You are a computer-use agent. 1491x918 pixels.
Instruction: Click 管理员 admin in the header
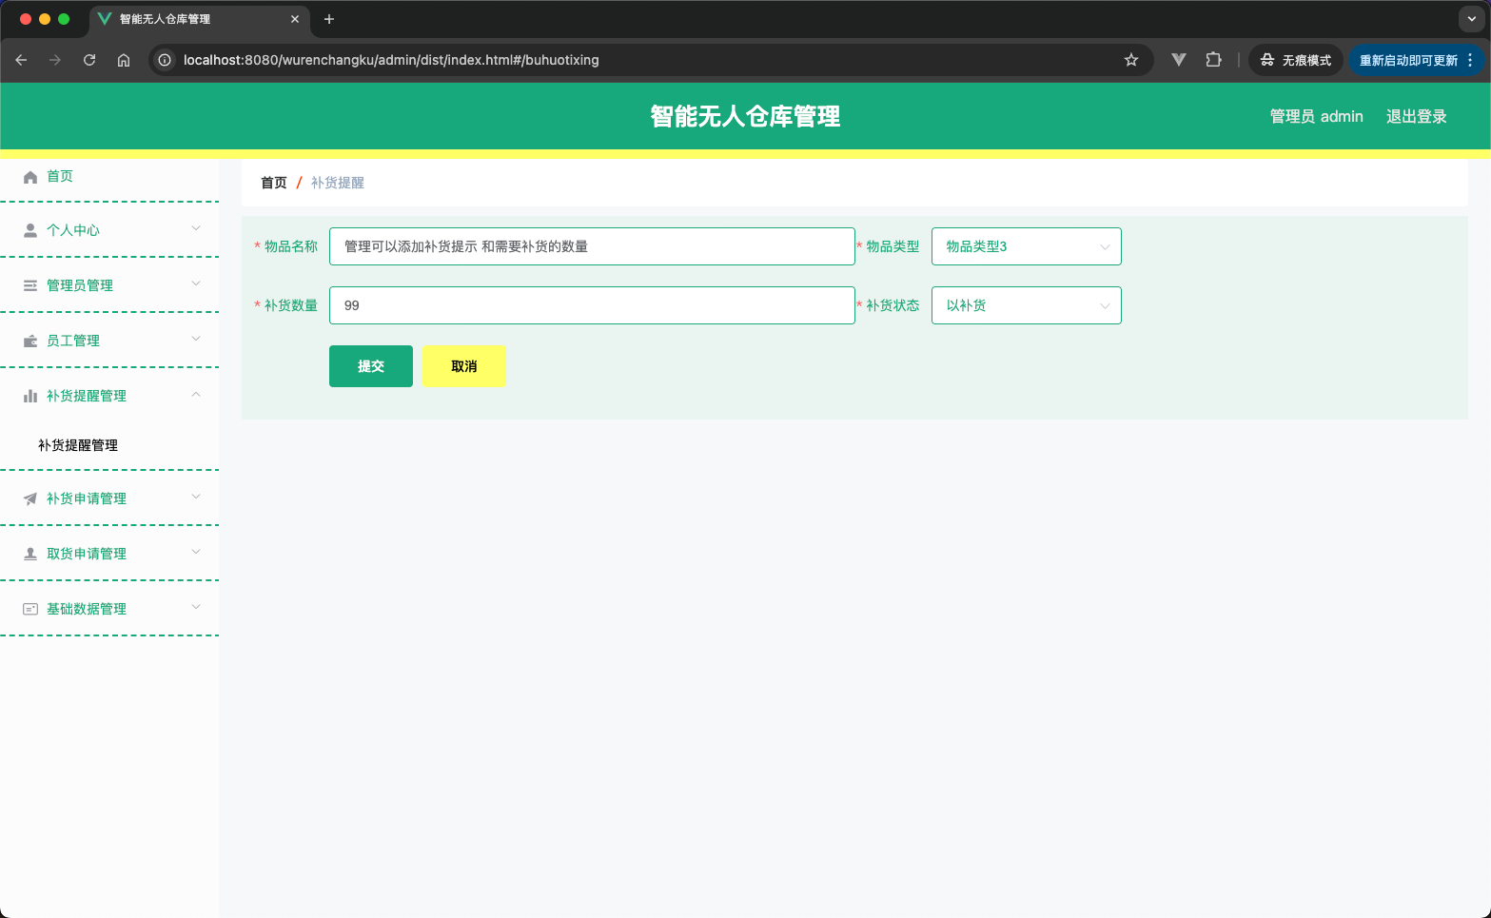coord(1316,116)
